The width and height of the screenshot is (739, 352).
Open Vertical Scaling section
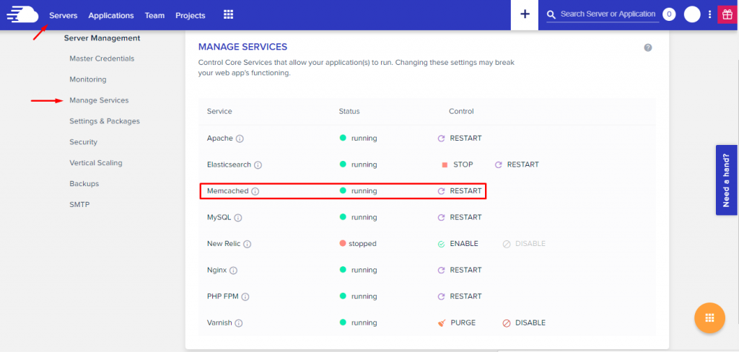[96, 162]
